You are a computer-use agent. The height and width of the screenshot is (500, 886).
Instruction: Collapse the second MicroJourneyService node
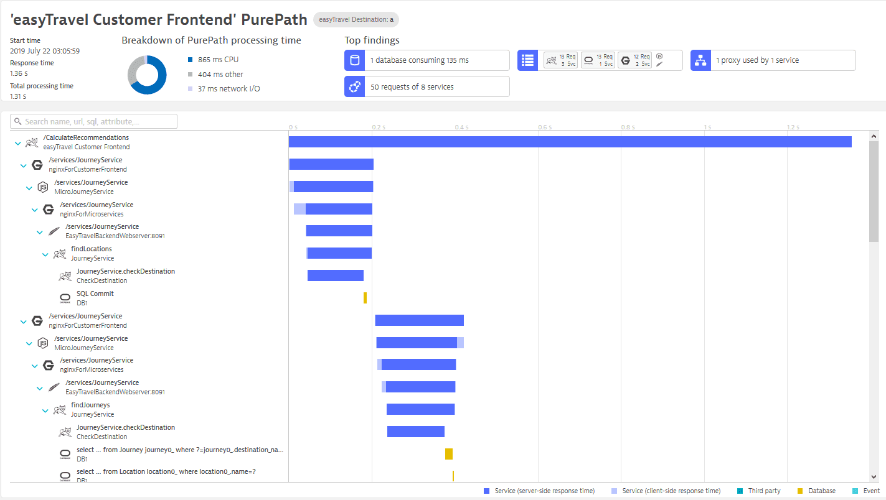(29, 344)
